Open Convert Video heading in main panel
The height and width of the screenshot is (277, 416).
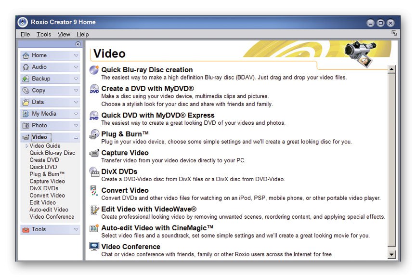[125, 190]
